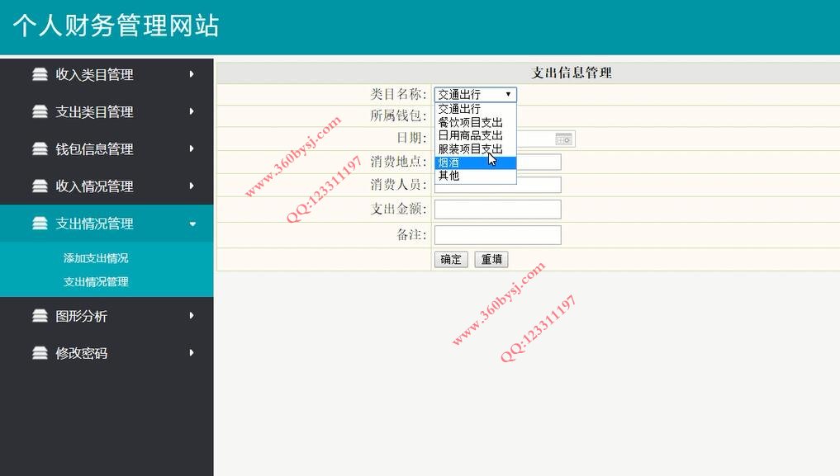This screenshot has height=476, width=840.
Task: Click the 支出信息管理 form heading
Action: pos(572,73)
